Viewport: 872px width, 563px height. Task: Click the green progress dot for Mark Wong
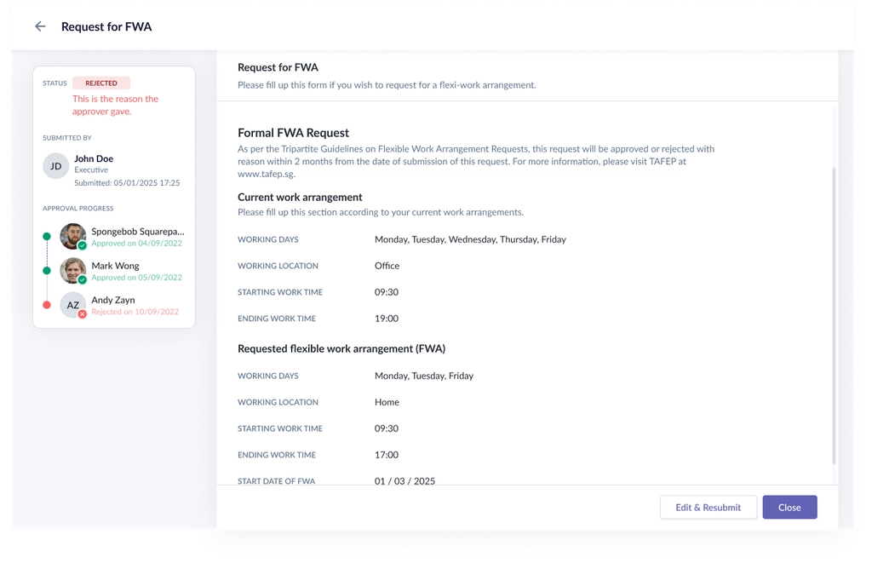coord(47,270)
